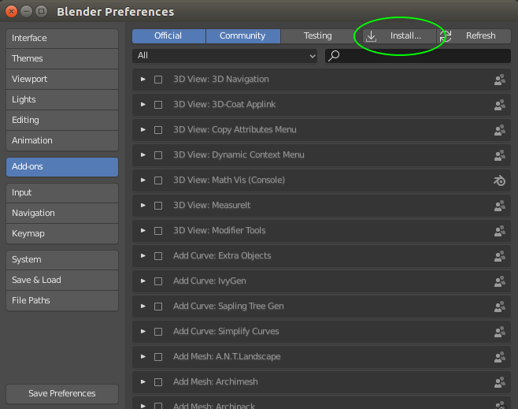Expand Dynamic Context Menu details
Viewport: 518px width, 409px height.
[x=143, y=155]
